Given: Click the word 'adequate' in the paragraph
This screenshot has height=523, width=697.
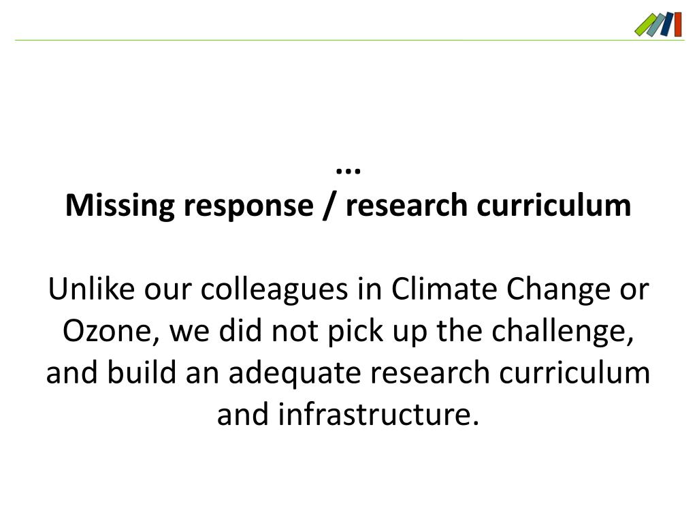Looking at the screenshot, I should pyautogui.click(x=282, y=373).
